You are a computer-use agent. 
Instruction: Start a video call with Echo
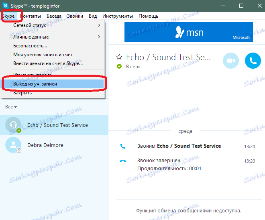pos(231,61)
